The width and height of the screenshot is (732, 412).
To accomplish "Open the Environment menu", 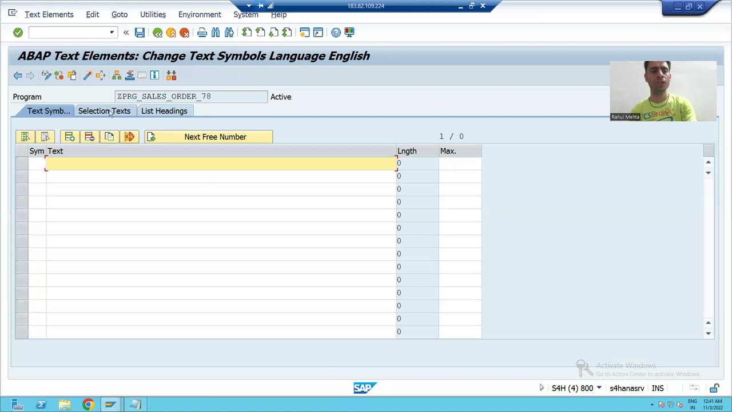I will [x=200, y=14].
